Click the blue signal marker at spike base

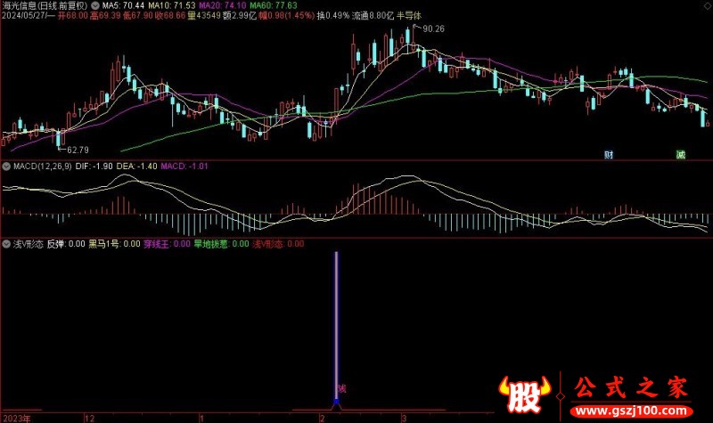click(337, 402)
